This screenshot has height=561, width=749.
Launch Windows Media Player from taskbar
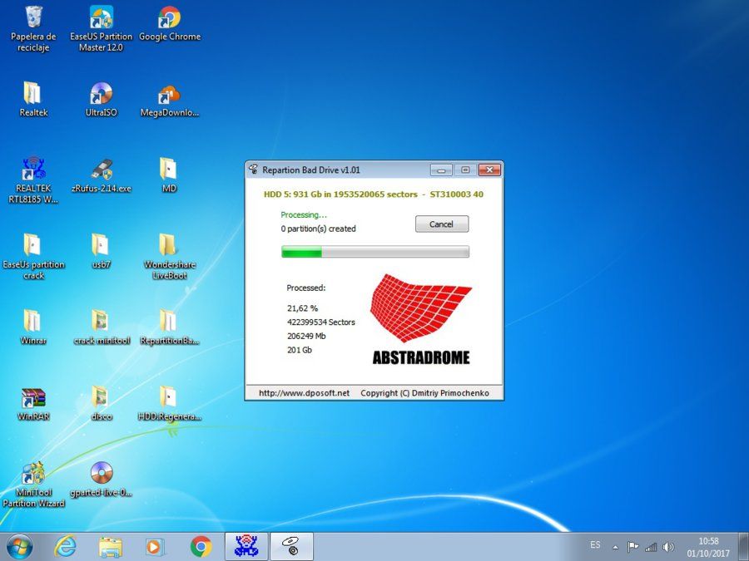tap(154, 547)
